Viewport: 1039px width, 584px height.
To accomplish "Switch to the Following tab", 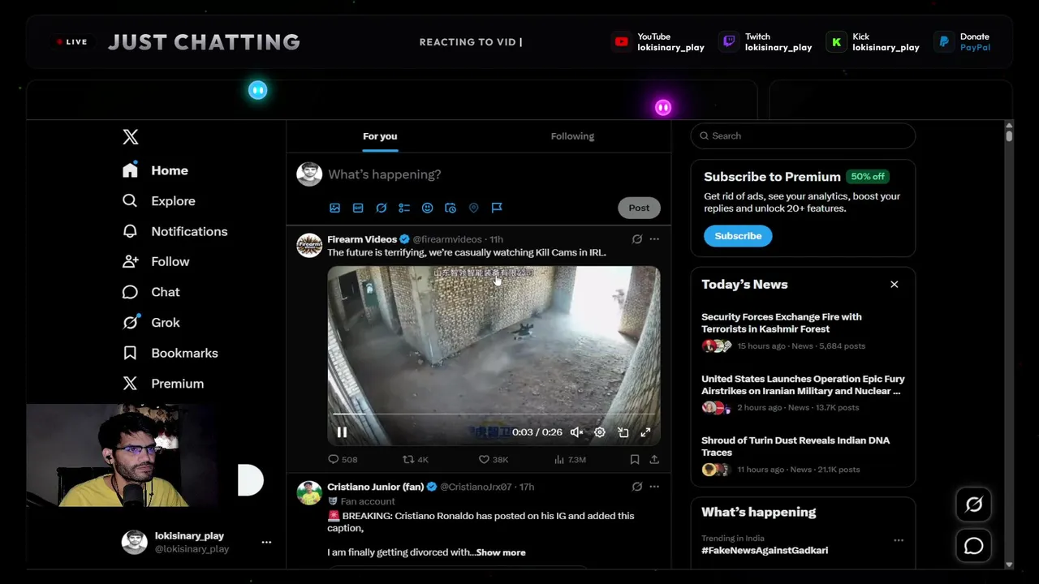I will 572,136.
